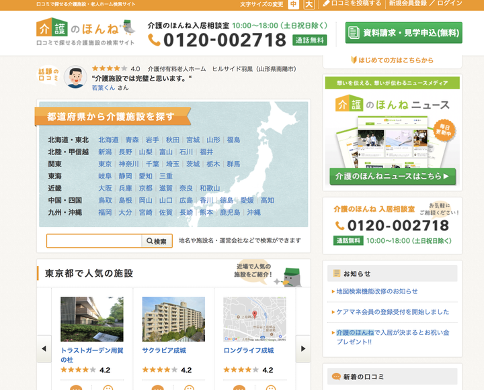Image resolution: width=484 pixels, height=390 pixels.
Task: Select 神奈川 prefecture
Action: tap(128, 164)
